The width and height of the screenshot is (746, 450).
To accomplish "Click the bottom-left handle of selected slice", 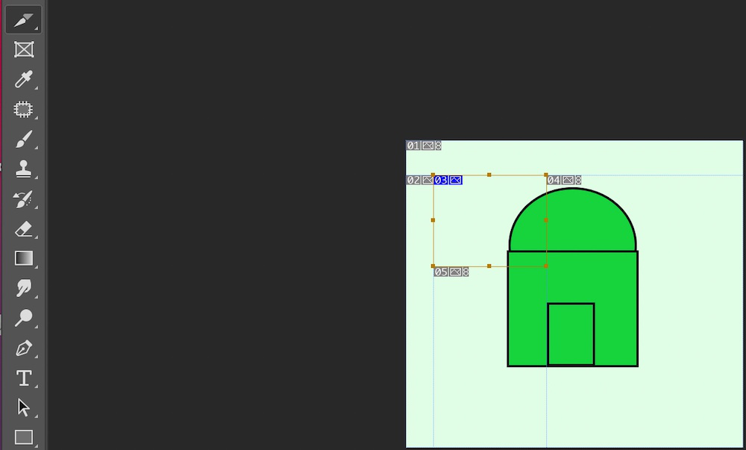I will pyautogui.click(x=433, y=266).
